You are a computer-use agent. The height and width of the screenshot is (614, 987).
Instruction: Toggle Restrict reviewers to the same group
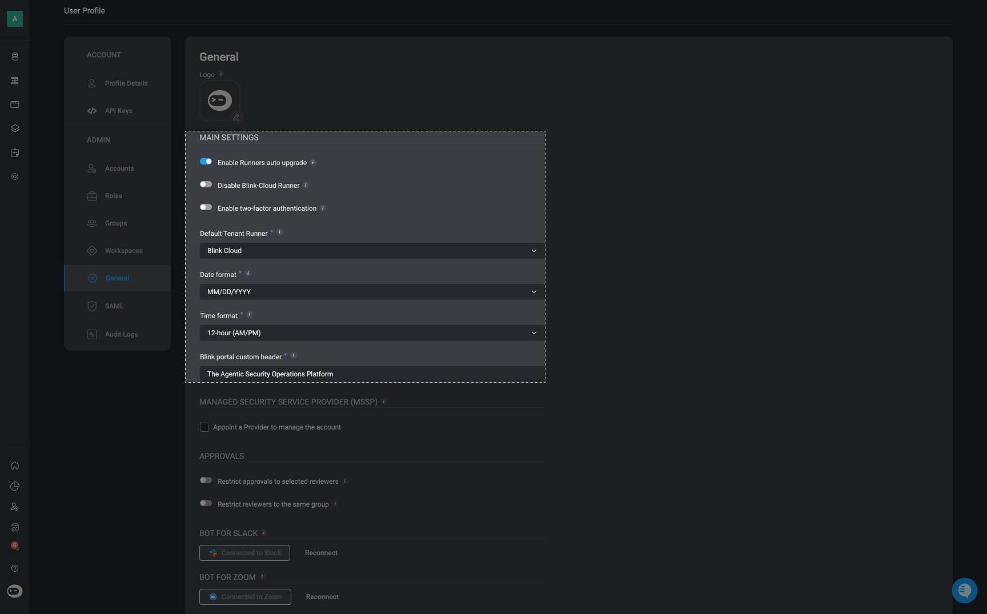click(x=206, y=503)
